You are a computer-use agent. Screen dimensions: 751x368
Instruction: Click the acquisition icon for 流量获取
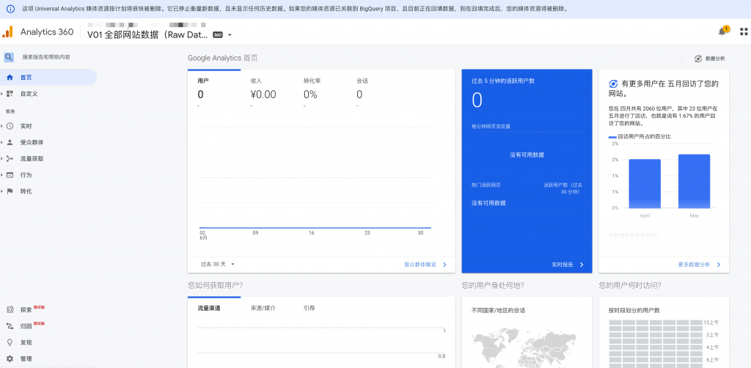coord(10,159)
